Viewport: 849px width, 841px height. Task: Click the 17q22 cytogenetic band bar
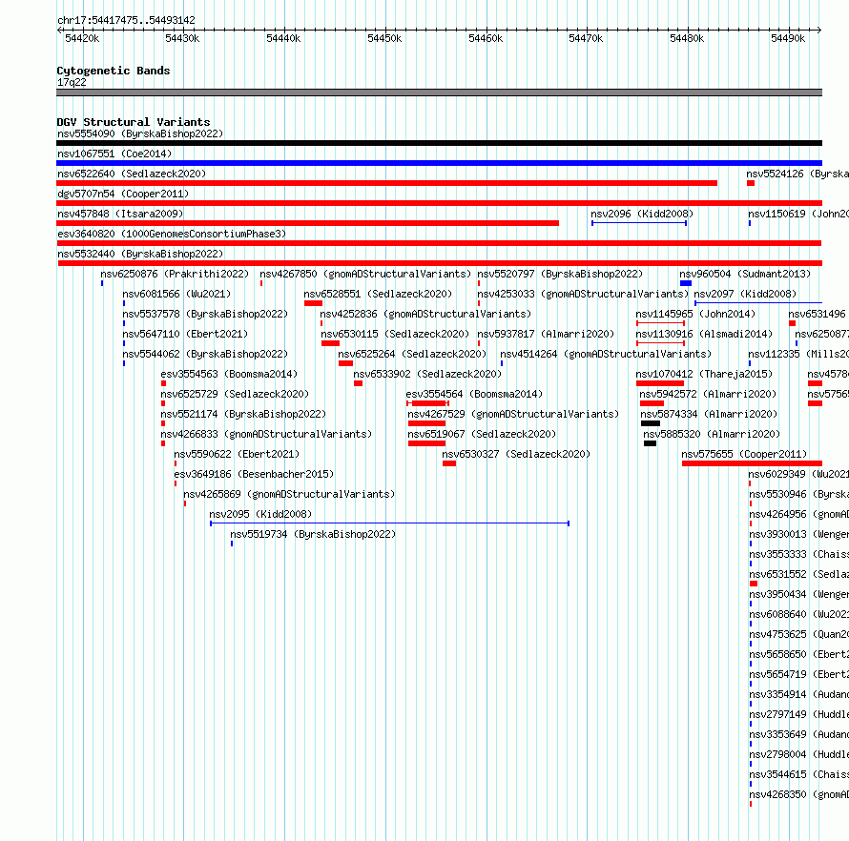click(439, 92)
